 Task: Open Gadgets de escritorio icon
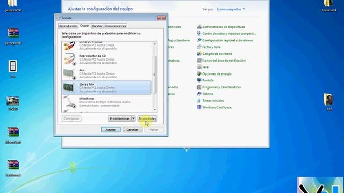click(199, 54)
